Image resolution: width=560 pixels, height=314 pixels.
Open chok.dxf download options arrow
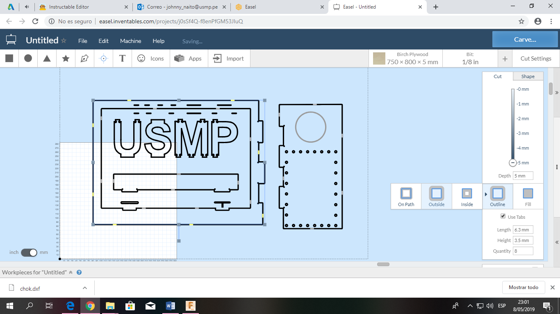tap(85, 288)
